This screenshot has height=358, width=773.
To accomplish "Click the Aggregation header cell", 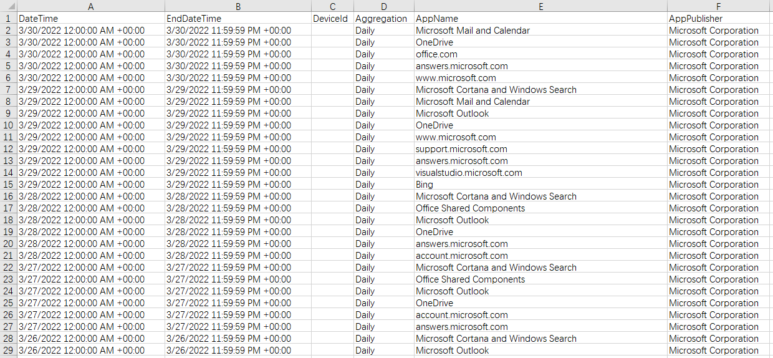I will coord(383,19).
